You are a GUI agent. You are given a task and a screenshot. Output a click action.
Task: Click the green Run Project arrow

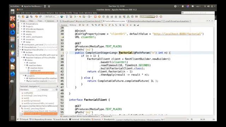coord(75,17)
